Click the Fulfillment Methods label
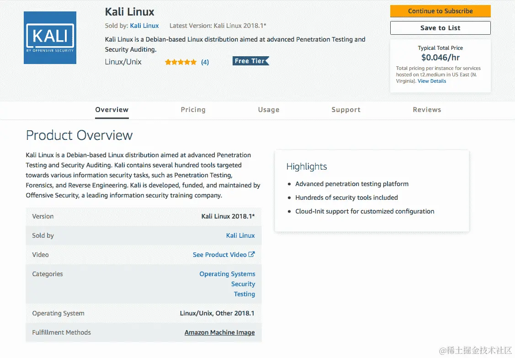Screen dimensions: 515x358 coord(61,332)
